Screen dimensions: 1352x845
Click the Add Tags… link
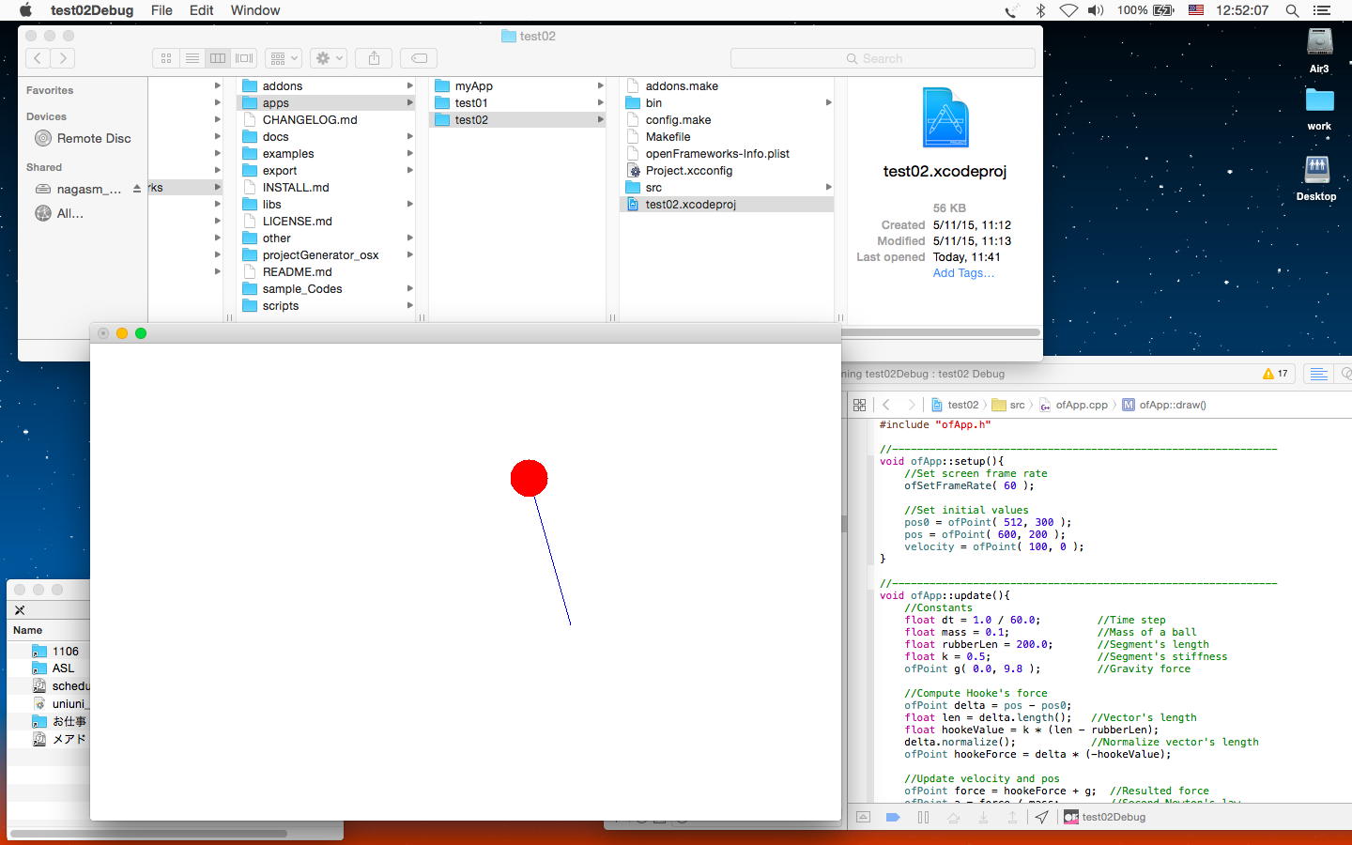click(963, 273)
